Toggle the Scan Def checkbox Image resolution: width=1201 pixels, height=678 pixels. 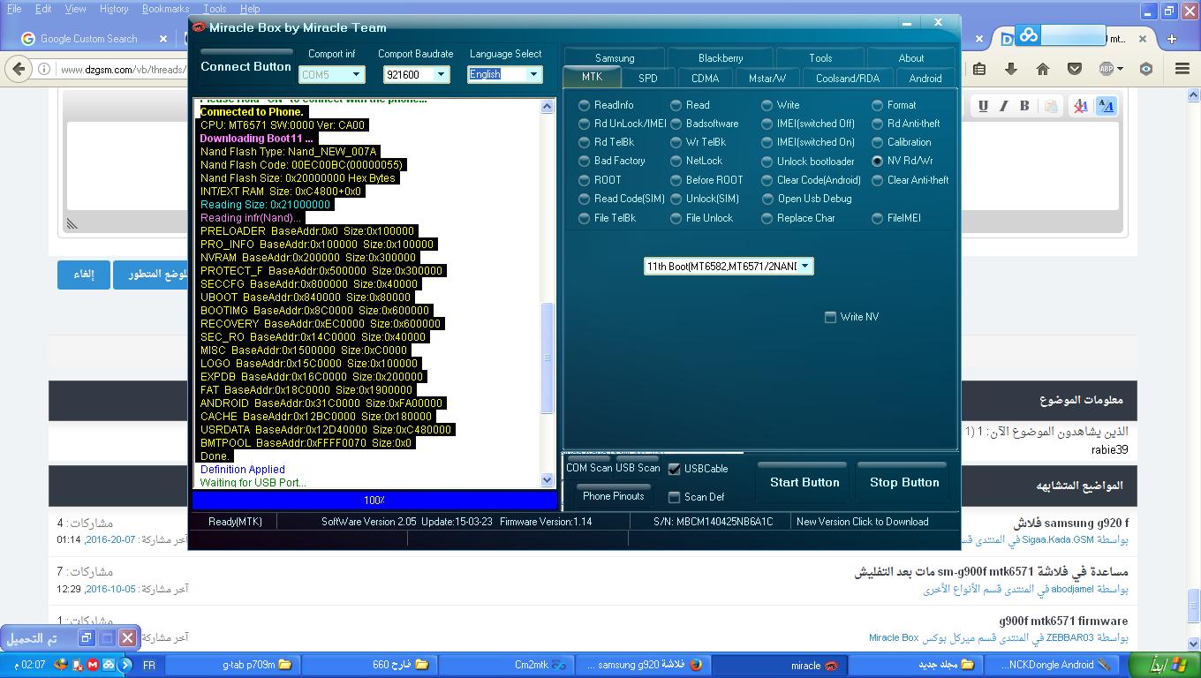(x=675, y=497)
